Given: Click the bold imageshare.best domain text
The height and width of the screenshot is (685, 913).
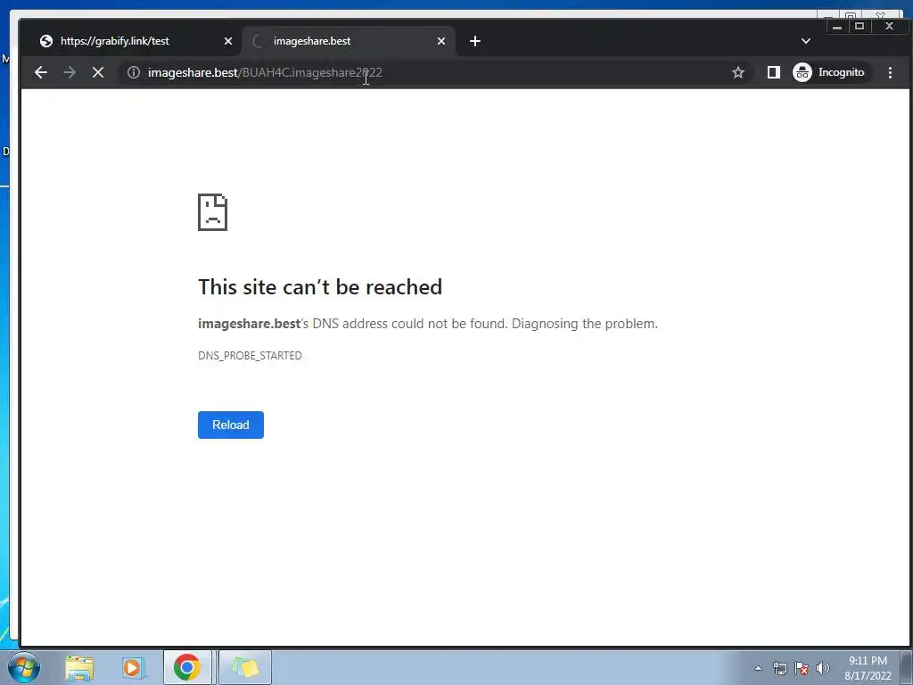Looking at the screenshot, I should [250, 323].
